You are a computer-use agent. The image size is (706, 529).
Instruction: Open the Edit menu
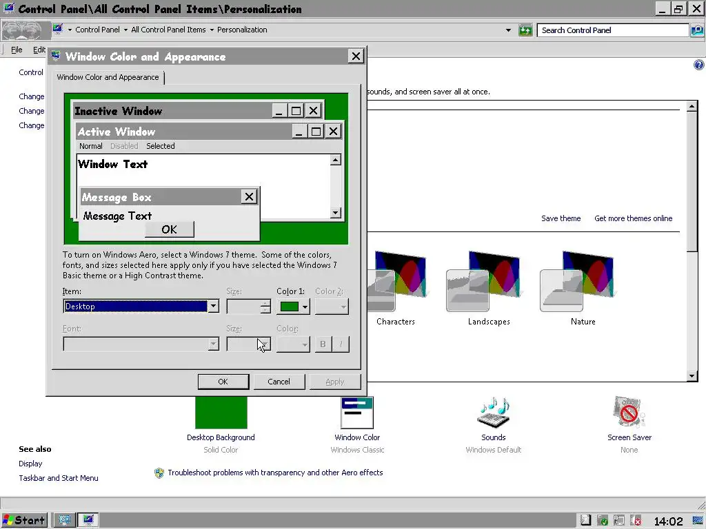(39, 50)
